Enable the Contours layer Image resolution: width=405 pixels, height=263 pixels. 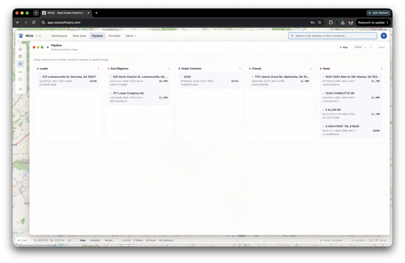166,240
